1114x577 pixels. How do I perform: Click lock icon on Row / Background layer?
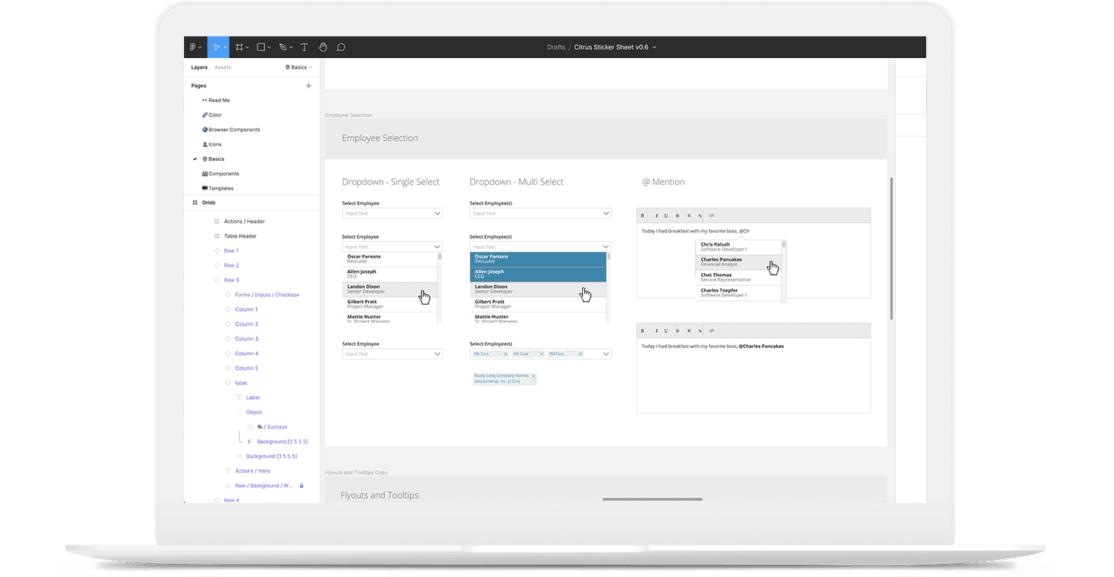click(x=301, y=486)
